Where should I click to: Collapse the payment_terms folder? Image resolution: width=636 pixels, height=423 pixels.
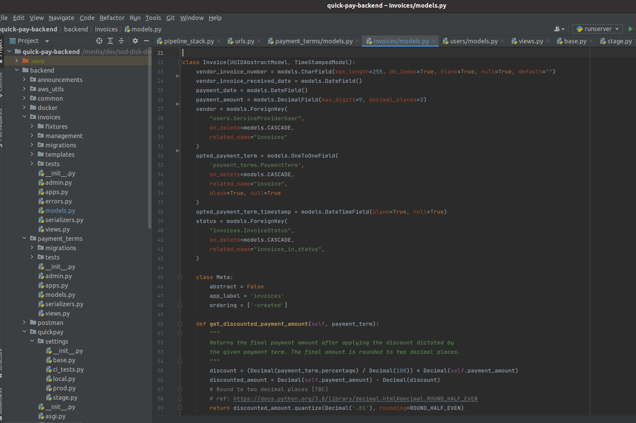tap(24, 239)
